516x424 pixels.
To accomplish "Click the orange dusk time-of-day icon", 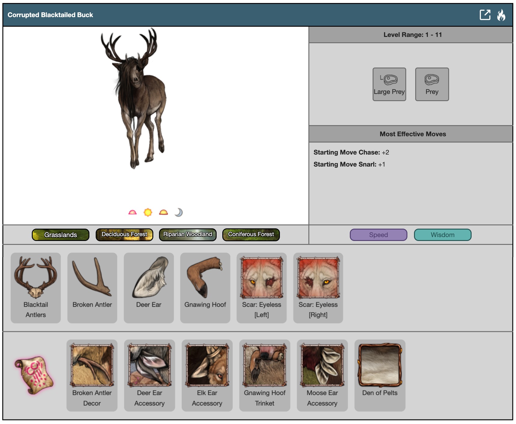I will pyautogui.click(x=163, y=212).
